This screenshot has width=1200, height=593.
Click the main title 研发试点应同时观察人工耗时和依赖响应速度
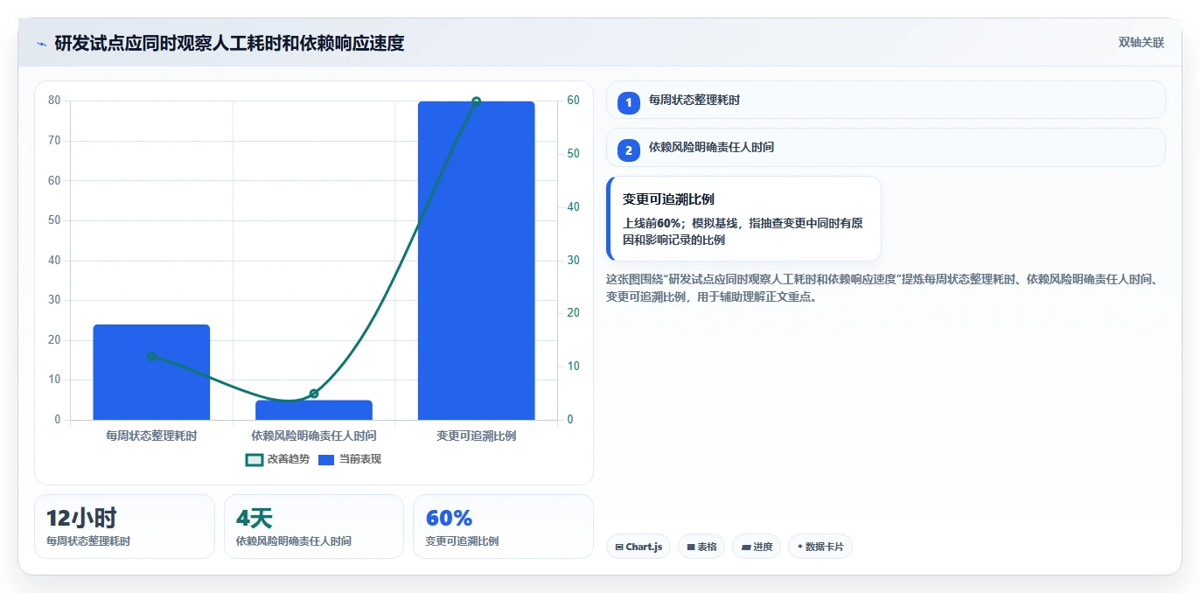point(229,44)
